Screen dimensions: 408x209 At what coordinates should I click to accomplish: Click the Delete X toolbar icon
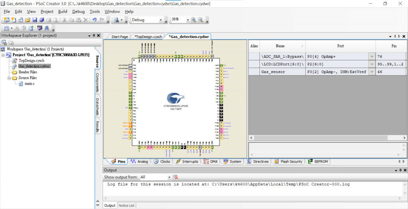86,20
